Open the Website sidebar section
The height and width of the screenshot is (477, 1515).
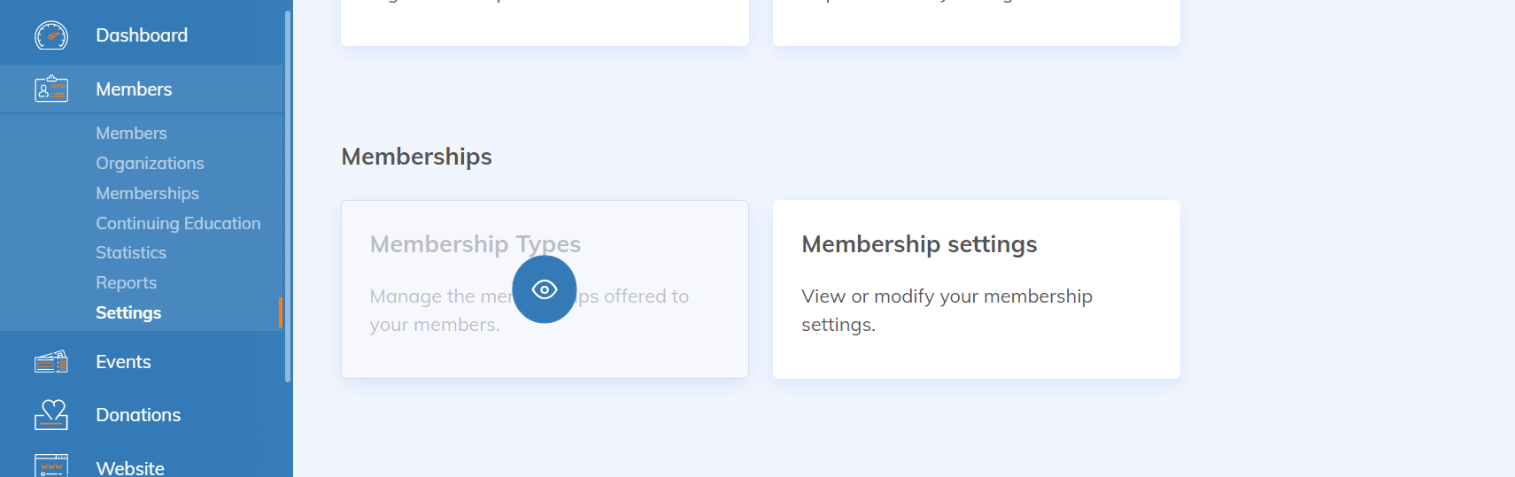[x=130, y=467]
